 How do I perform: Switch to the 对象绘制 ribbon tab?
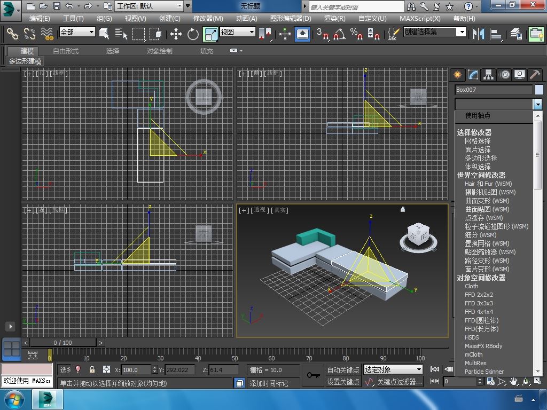pos(159,51)
